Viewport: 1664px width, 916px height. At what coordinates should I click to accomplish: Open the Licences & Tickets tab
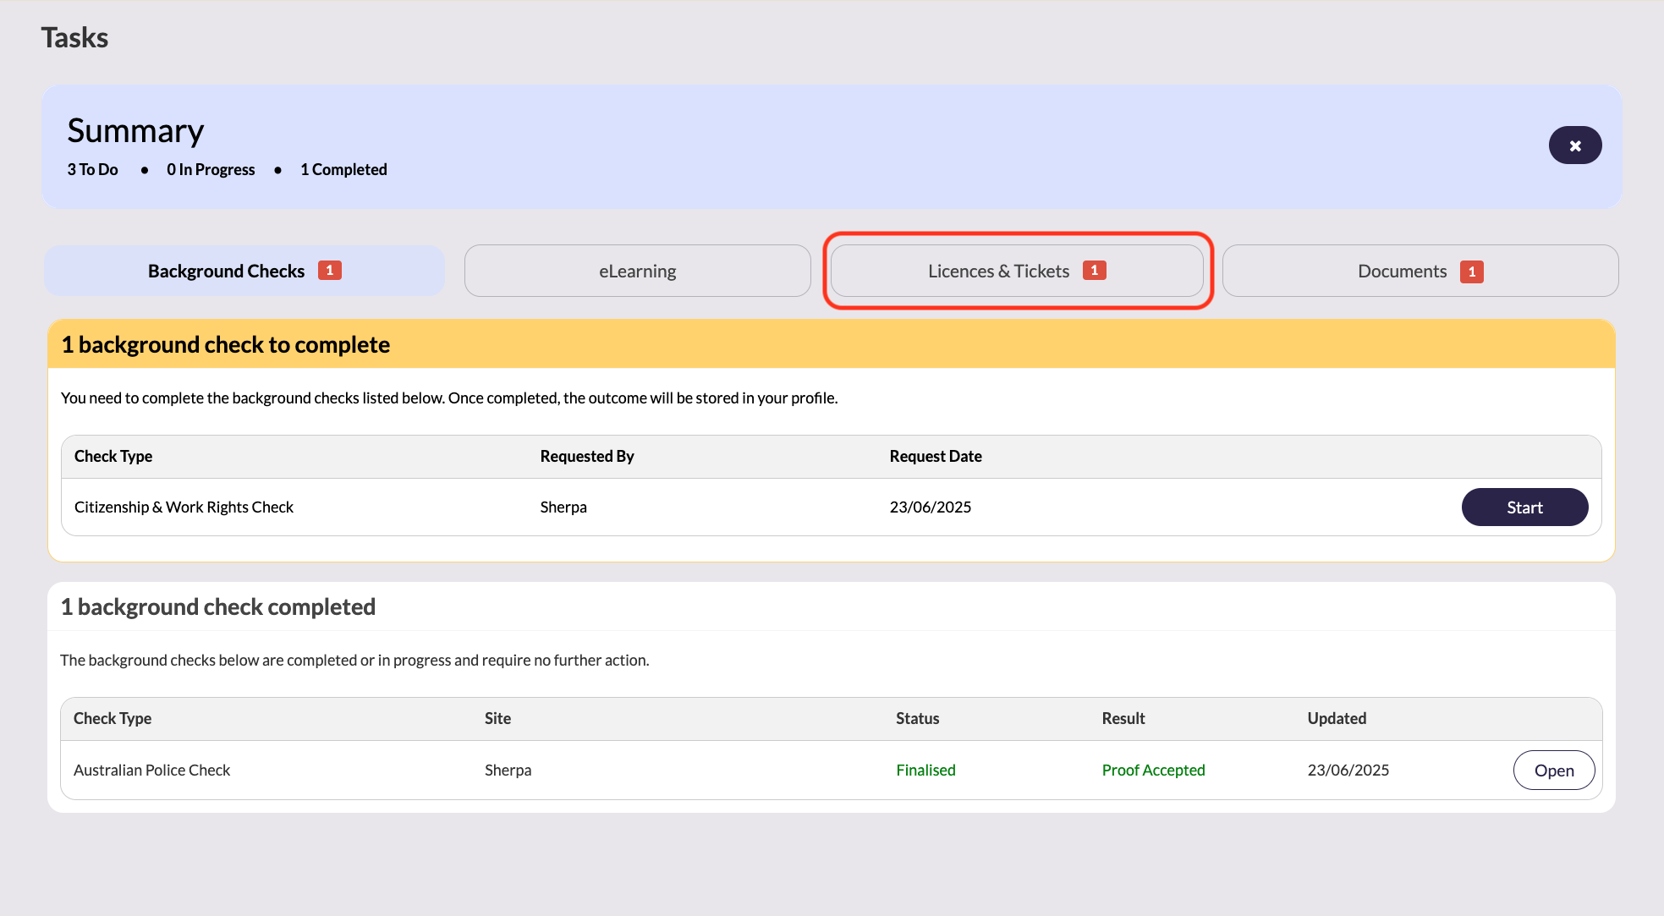tap(997, 272)
